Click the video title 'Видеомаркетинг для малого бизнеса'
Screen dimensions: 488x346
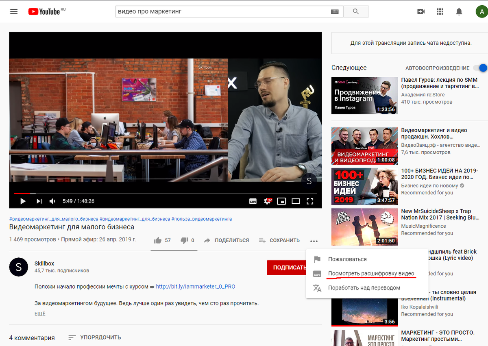coord(72,227)
